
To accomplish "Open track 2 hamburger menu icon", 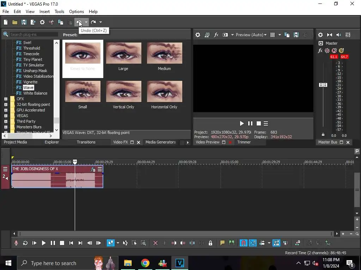I will [x=5, y=169].
